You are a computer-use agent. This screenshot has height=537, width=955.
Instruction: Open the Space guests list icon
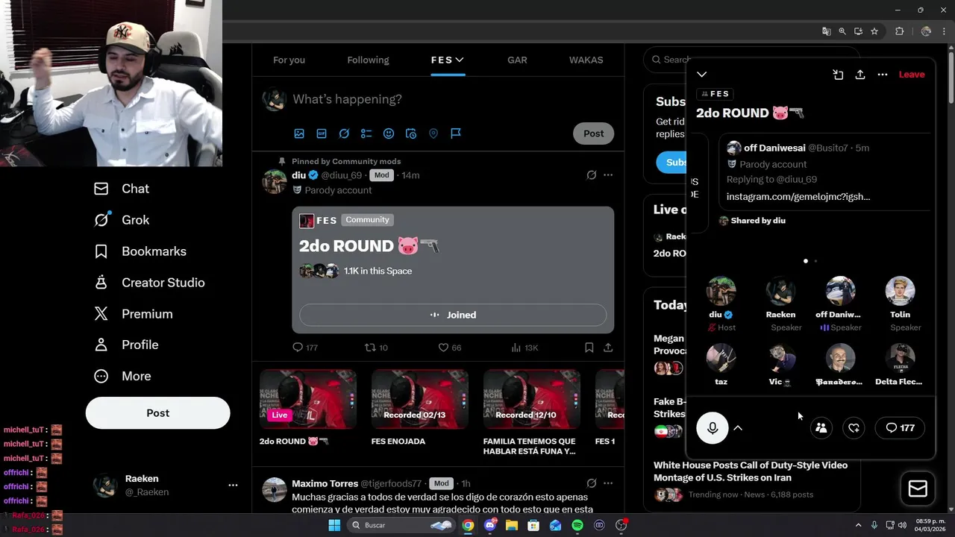[x=821, y=428]
